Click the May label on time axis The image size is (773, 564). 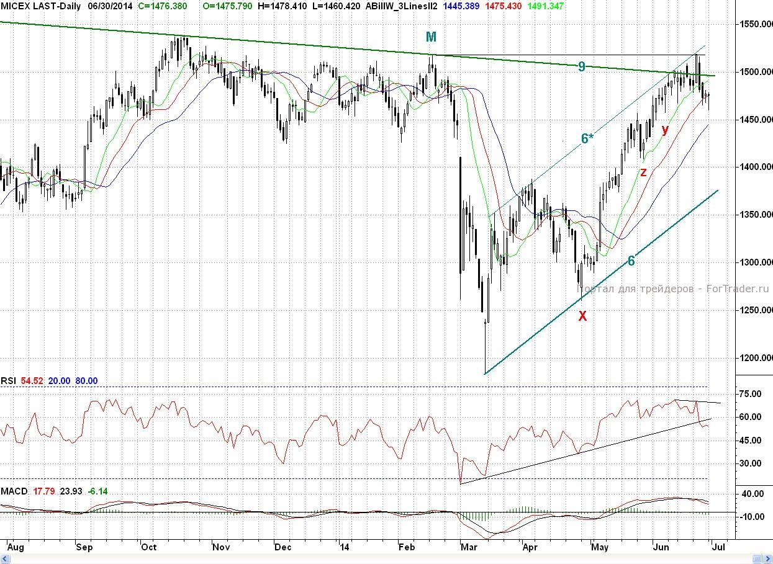click(x=599, y=548)
